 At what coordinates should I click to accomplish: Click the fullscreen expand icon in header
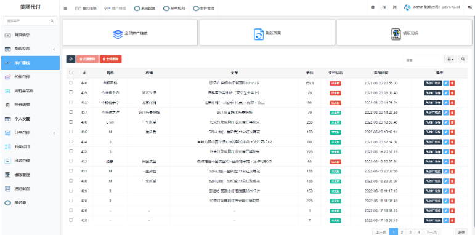[x=395, y=7]
